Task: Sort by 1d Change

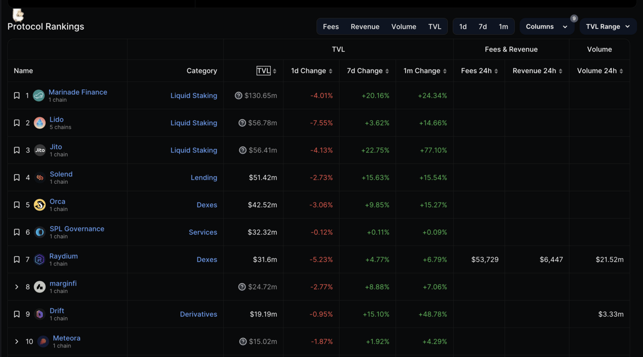Action: (x=330, y=71)
